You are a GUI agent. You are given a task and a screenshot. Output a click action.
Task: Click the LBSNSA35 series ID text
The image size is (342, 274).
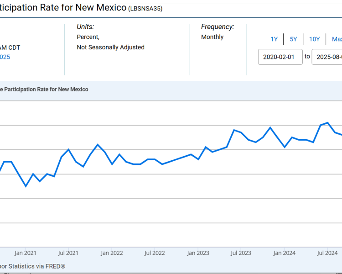(x=145, y=9)
